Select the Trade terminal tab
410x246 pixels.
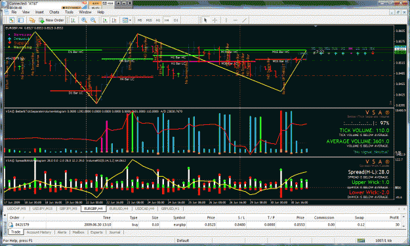pos(16,232)
